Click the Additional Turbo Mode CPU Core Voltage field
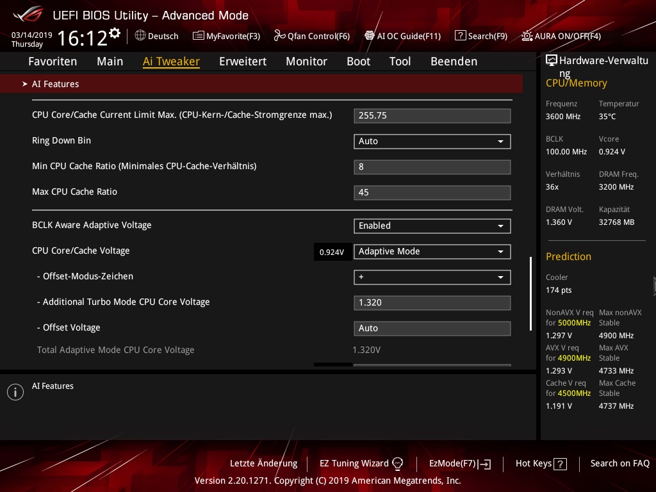This screenshot has height=492, width=656. click(432, 302)
